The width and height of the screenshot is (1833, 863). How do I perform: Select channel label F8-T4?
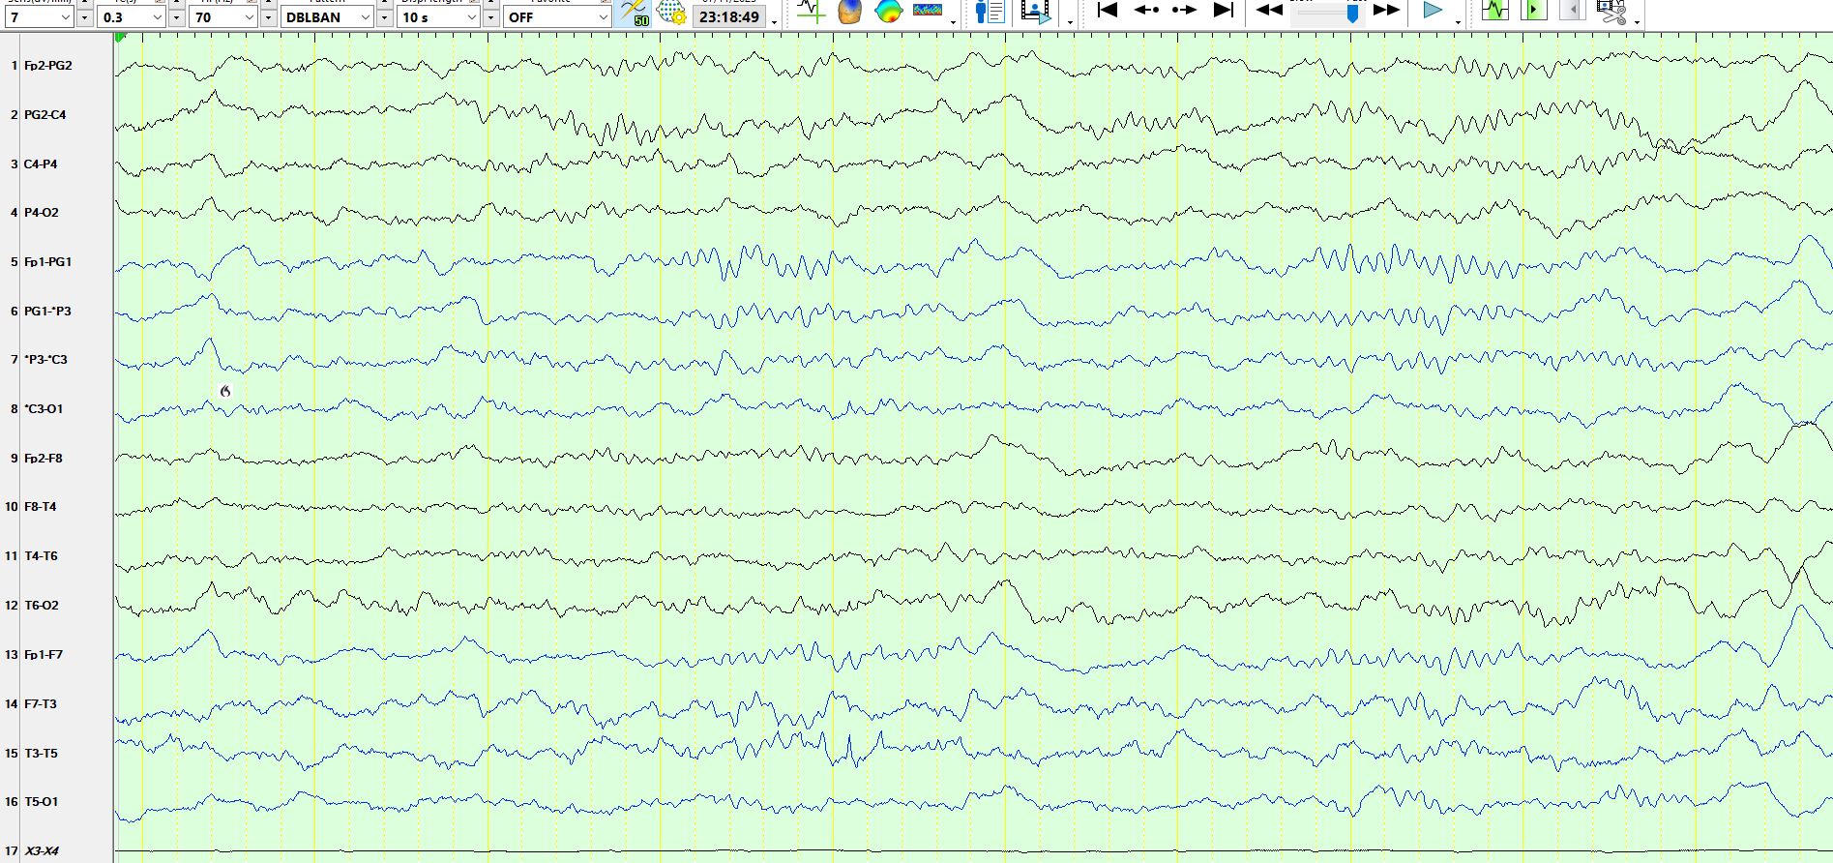click(40, 507)
